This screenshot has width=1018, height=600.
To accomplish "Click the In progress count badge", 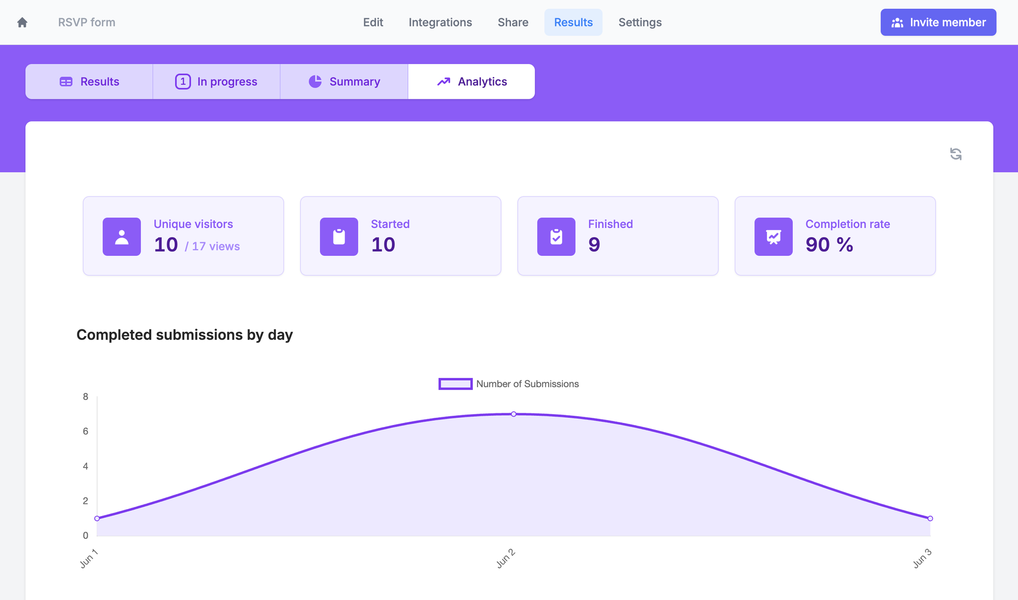I will pyautogui.click(x=183, y=81).
